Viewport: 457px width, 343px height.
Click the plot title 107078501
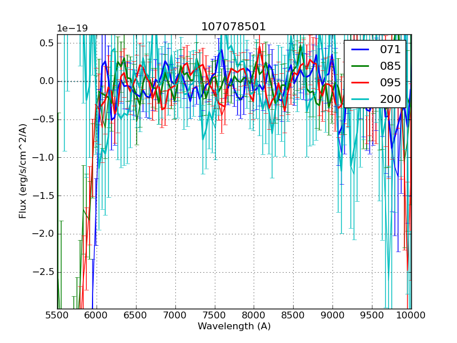[x=234, y=27]
